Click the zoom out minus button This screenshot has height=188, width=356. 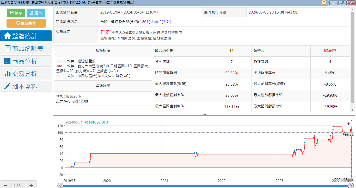[5, 185]
